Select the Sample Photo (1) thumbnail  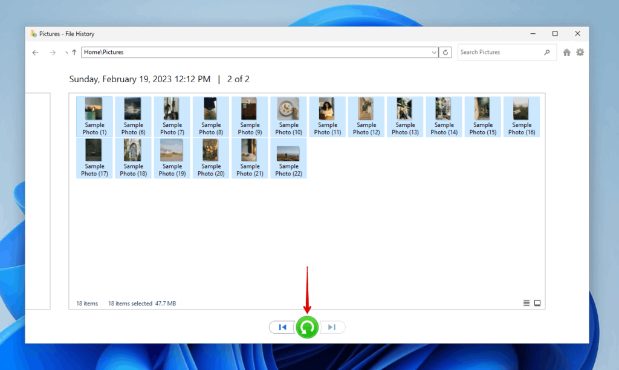[94, 116]
